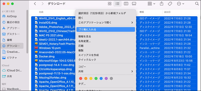Click the tag toolbar icon

click(170, 4)
